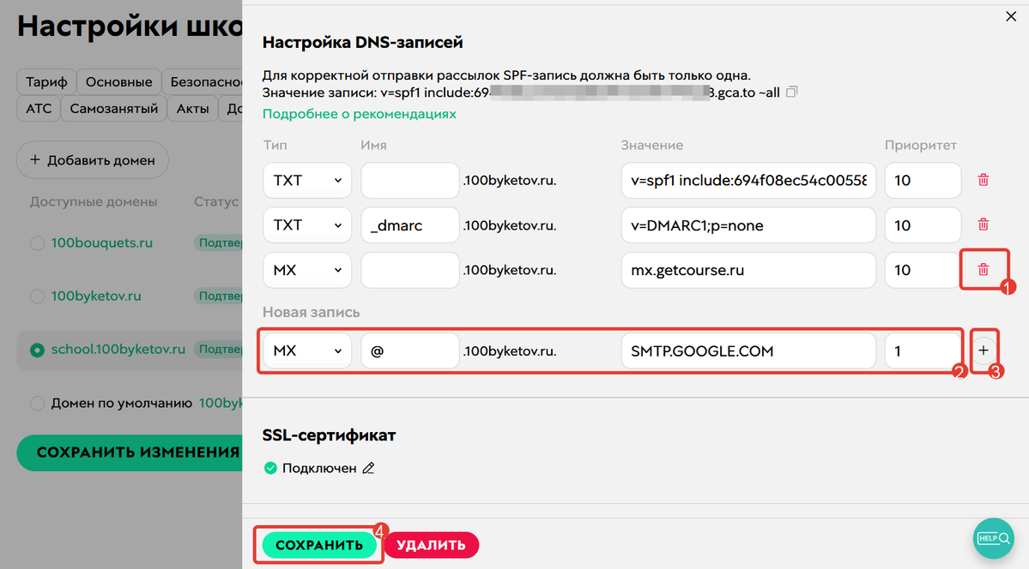Open Подробнее о рекомендациях link
The width and height of the screenshot is (1029, 569).
[x=359, y=114]
